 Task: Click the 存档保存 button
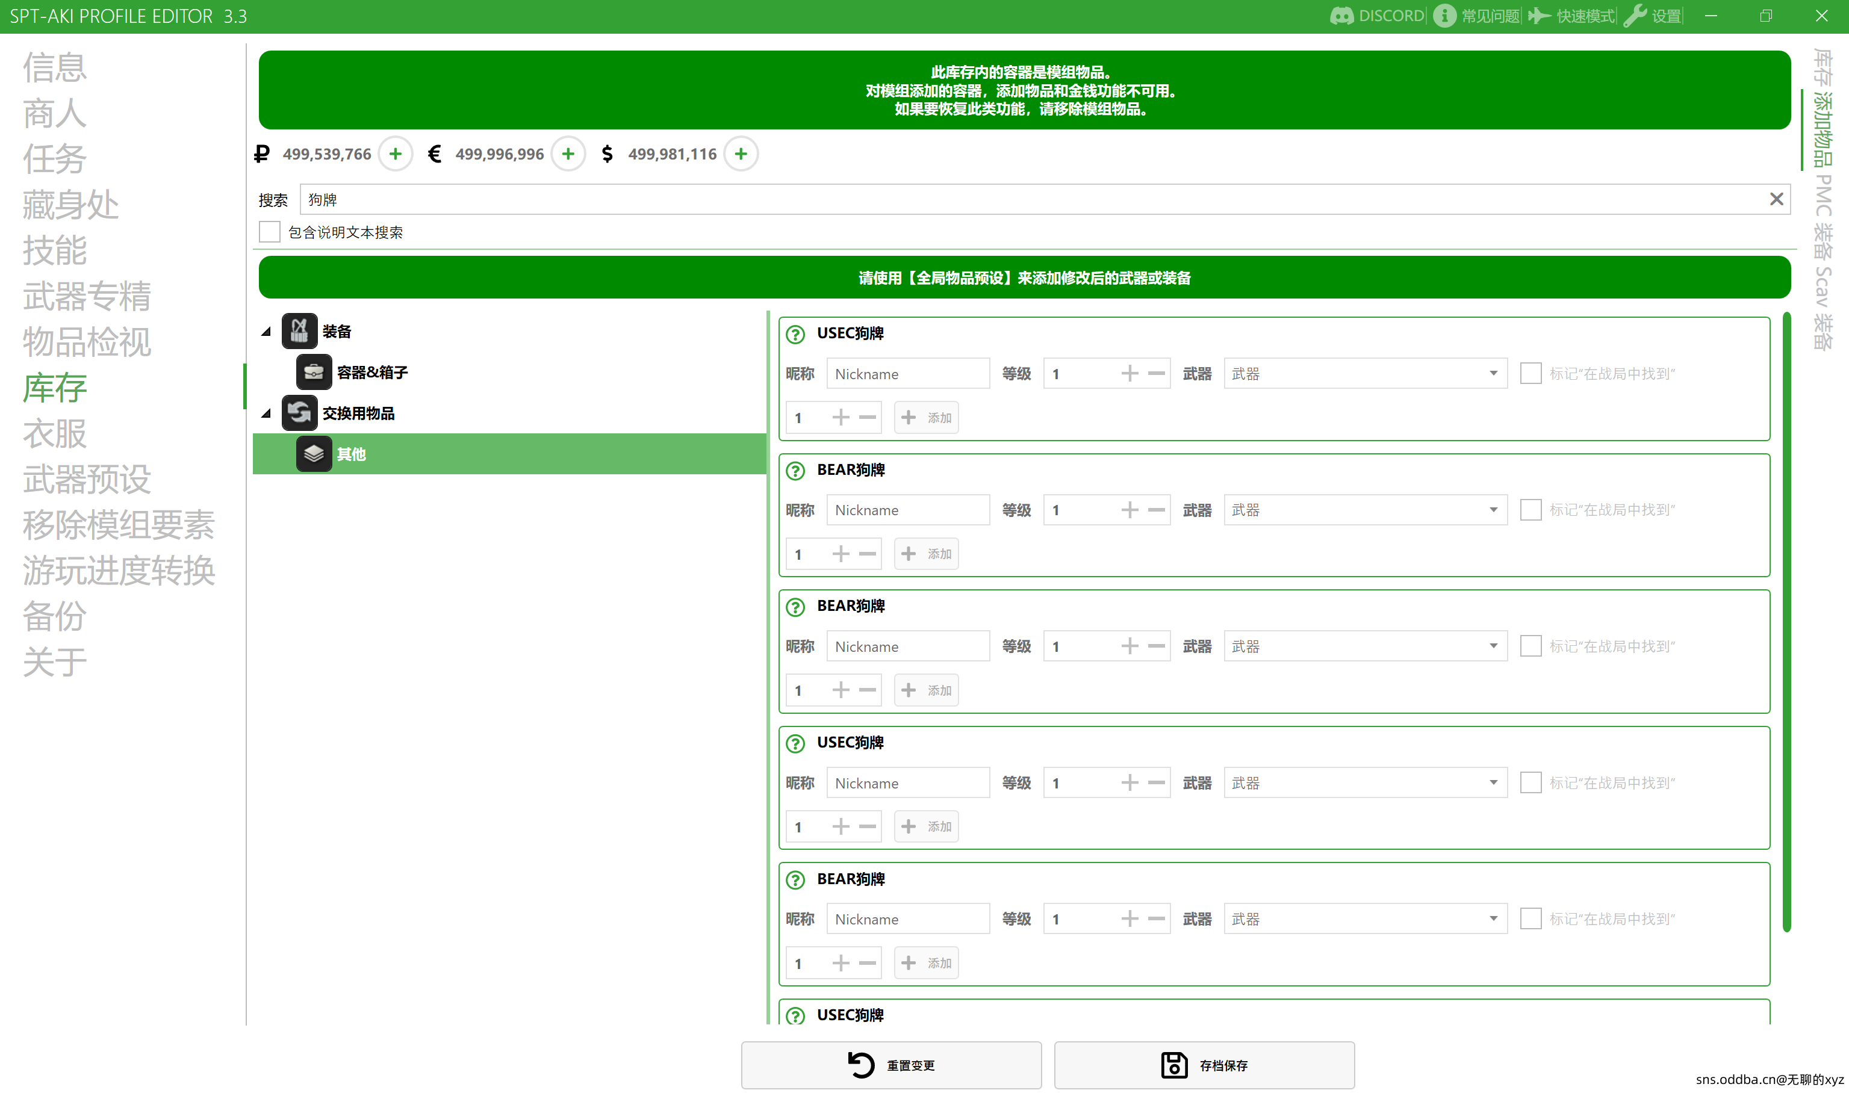coord(1204,1065)
